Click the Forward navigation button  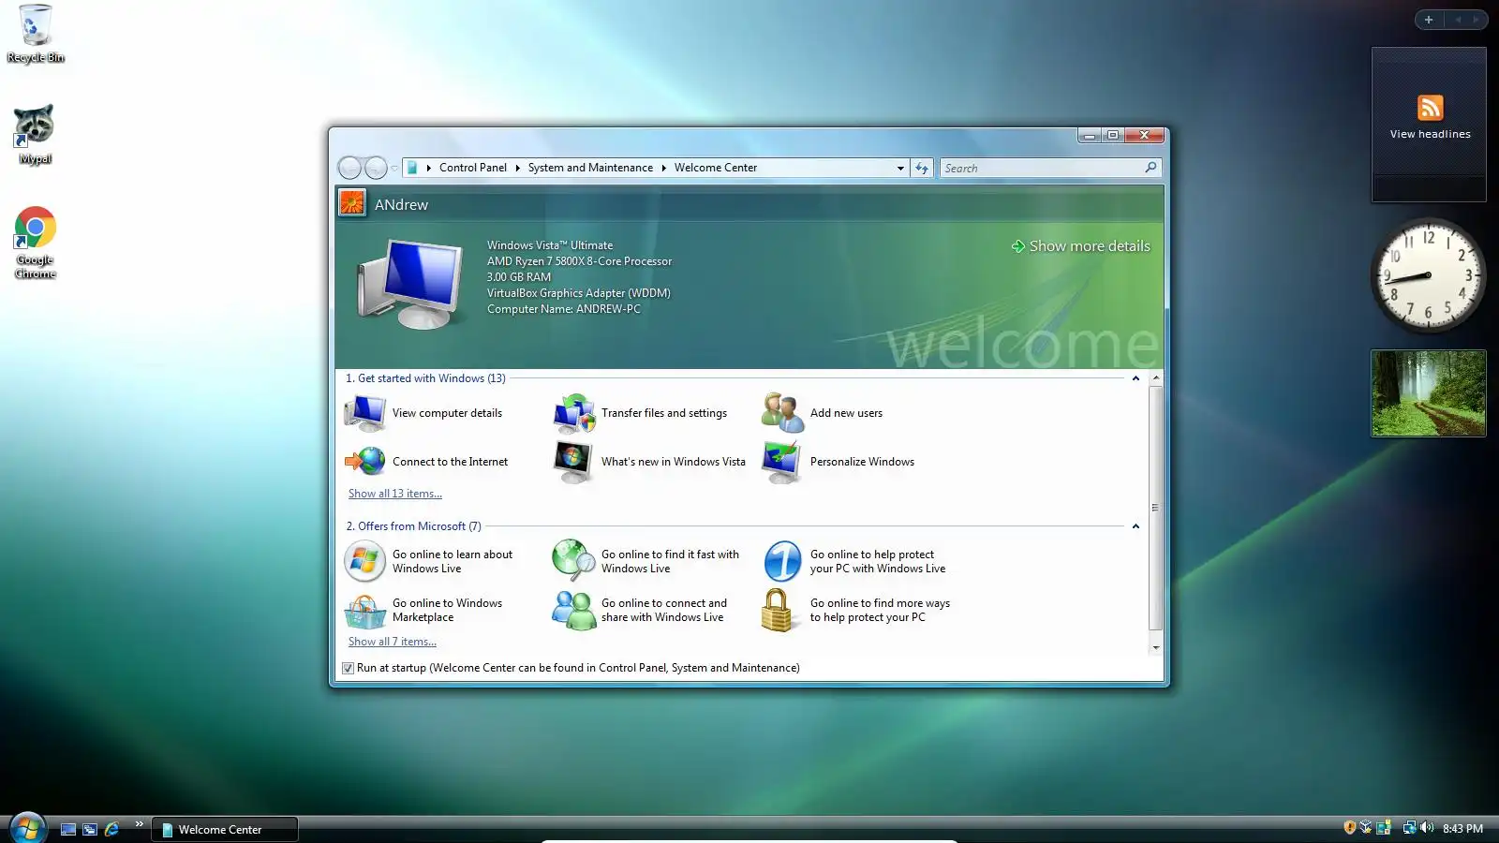click(x=376, y=168)
